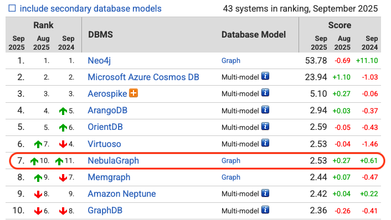Click info icon in ArangoDB row

265,109
